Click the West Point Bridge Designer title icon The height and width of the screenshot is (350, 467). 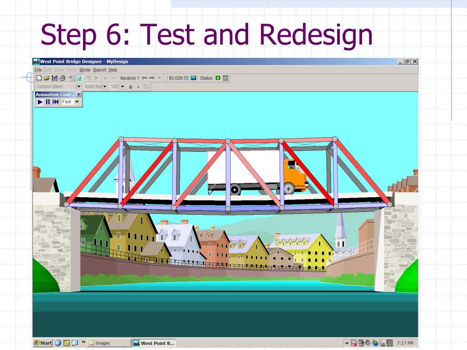36,62
